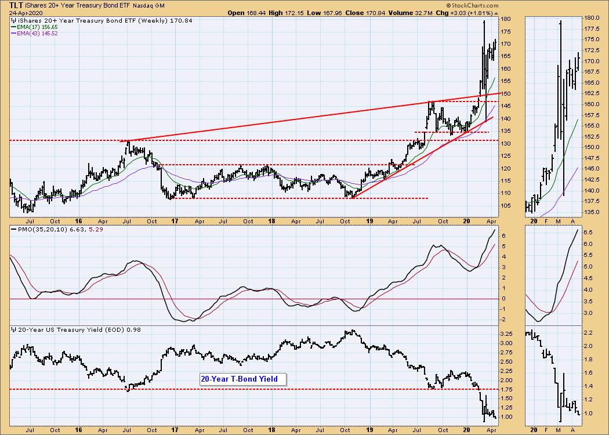
Task: Click the StockCharts.com copyright watermark link
Action: pos(472,6)
